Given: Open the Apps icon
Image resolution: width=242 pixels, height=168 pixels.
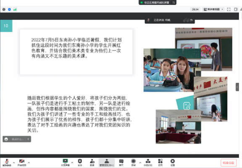Looking at the screenshot, I should [160, 163].
